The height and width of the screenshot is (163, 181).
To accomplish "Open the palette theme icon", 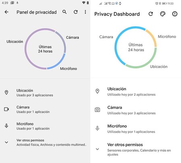I will pos(162,14).
